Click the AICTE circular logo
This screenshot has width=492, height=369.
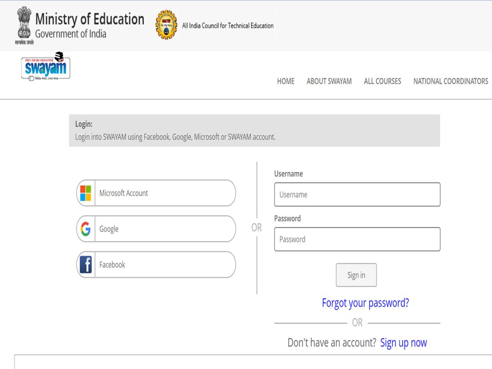(x=166, y=25)
